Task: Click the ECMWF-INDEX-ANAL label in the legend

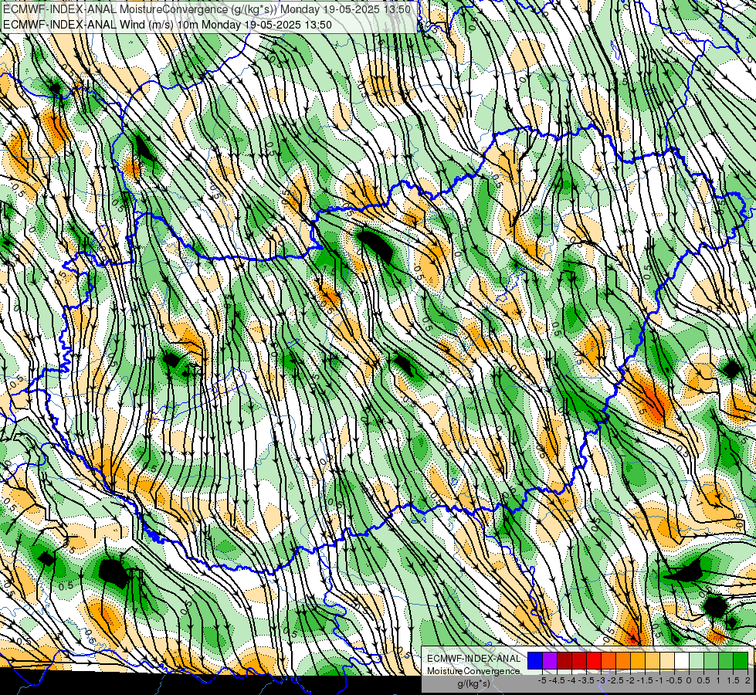Action: [x=474, y=659]
